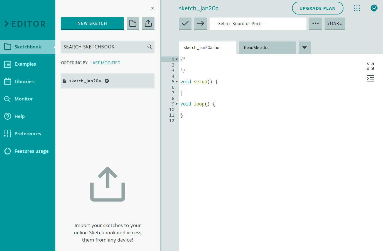
Task: Share the current sketch
Action: click(335, 23)
